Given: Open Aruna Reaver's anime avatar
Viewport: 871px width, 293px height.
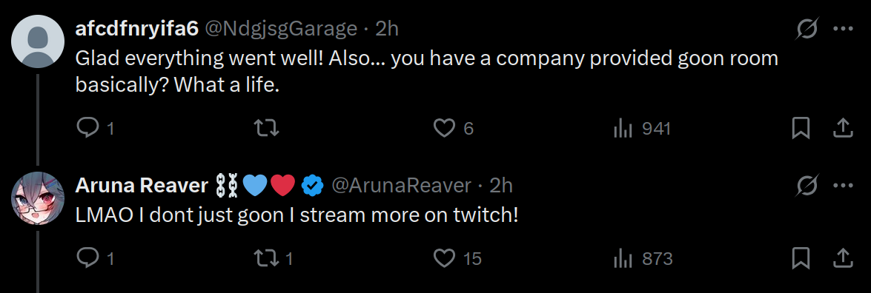Looking at the screenshot, I should click(x=38, y=198).
